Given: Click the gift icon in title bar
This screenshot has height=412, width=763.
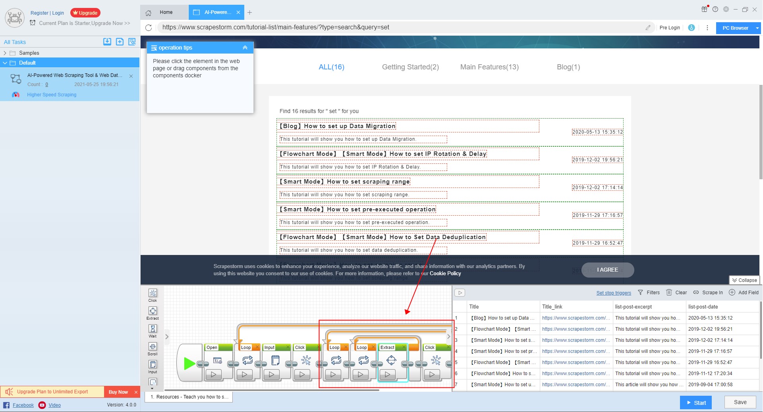Looking at the screenshot, I should 704,9.
